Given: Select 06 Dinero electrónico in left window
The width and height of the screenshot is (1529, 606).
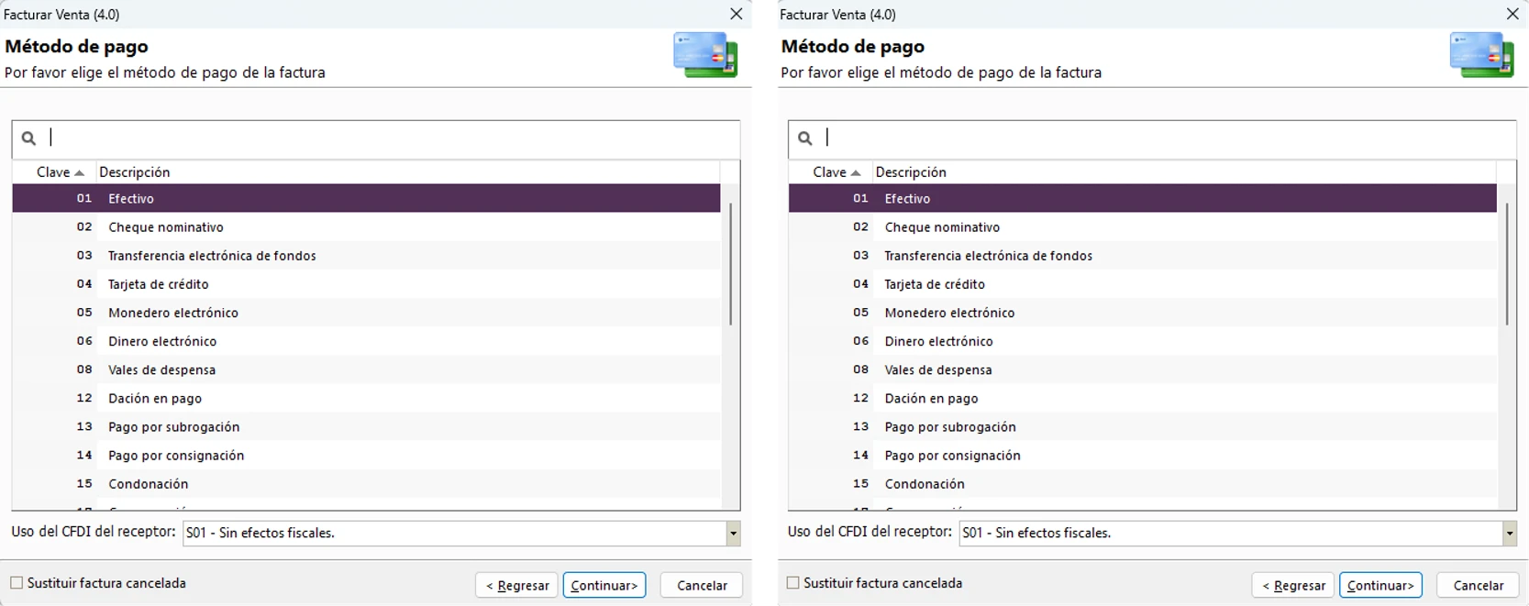Looking at the screenshot, I should pyautogui.click(x=366, y=341).
